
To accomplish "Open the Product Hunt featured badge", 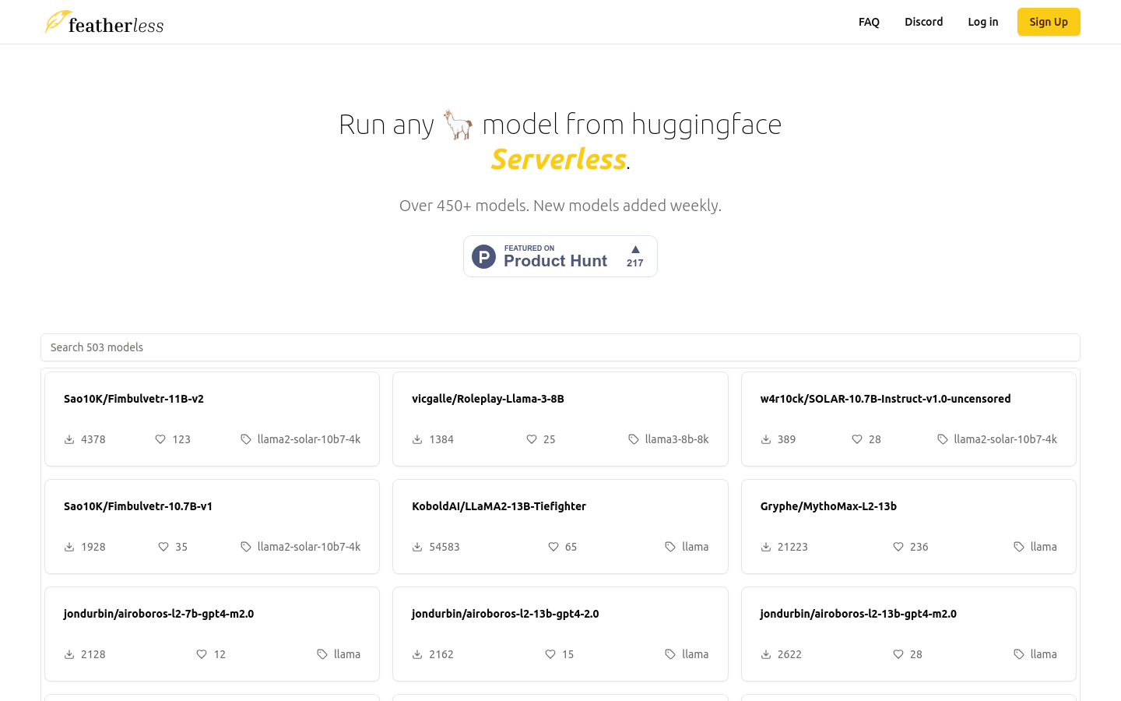I will point(560,256).
